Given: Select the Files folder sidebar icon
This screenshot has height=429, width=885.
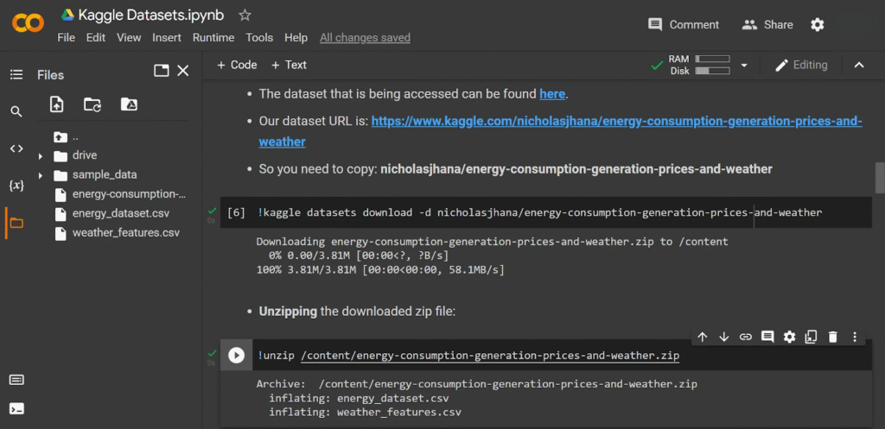Looking at the screenshot, I should point(16,223).
